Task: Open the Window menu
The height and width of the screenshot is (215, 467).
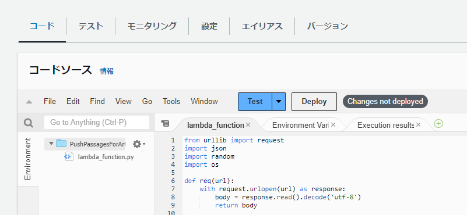Action: click(x=204, y=102)
